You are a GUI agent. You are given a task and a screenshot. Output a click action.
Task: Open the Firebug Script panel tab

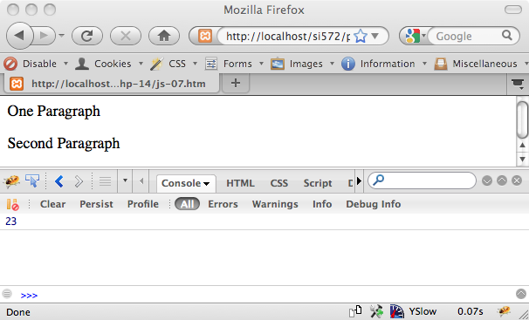pos(318,183)
